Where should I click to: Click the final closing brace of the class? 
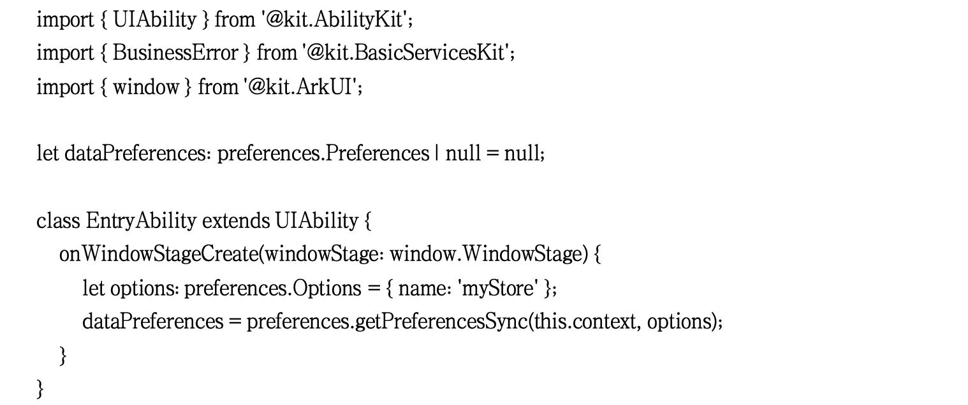click(x=41, y=388)
